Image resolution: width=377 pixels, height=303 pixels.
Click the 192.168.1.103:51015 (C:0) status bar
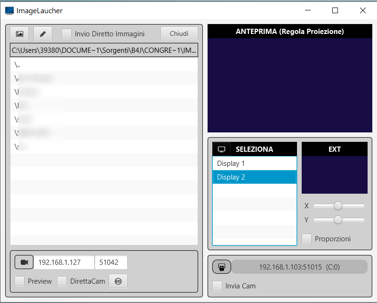[299, 267]
